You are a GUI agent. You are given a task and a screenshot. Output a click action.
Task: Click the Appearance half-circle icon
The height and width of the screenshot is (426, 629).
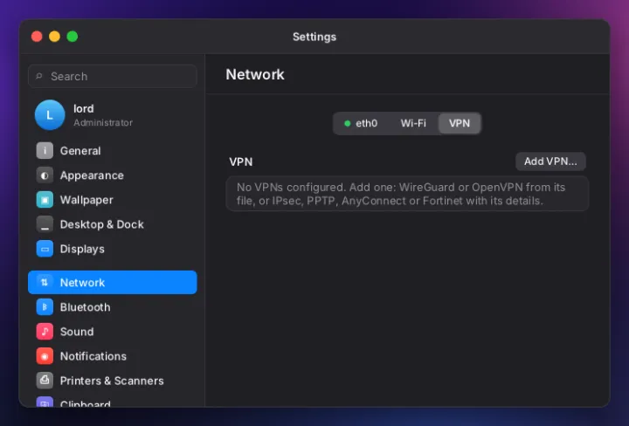(x=45, y=175)
